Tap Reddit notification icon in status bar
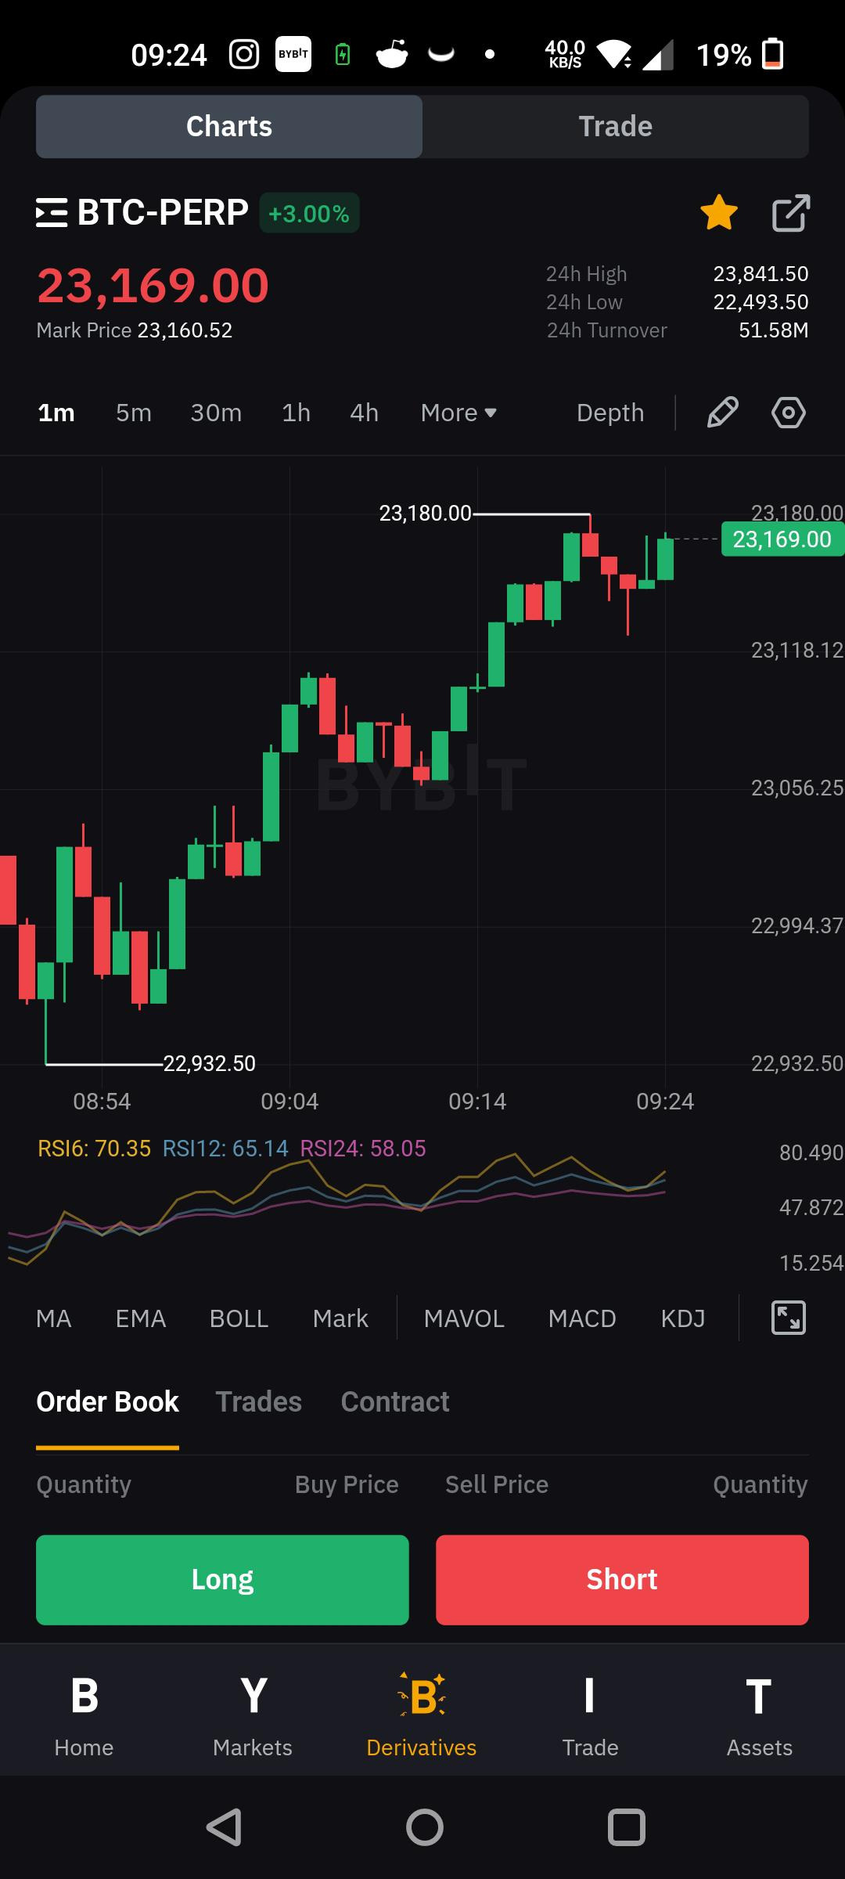The image size is (845, 1879). click(x=392, y=55)
